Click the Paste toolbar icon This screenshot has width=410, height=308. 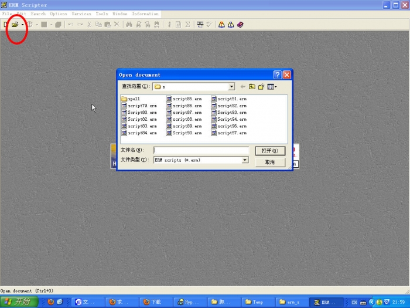(x=107, y=25)
